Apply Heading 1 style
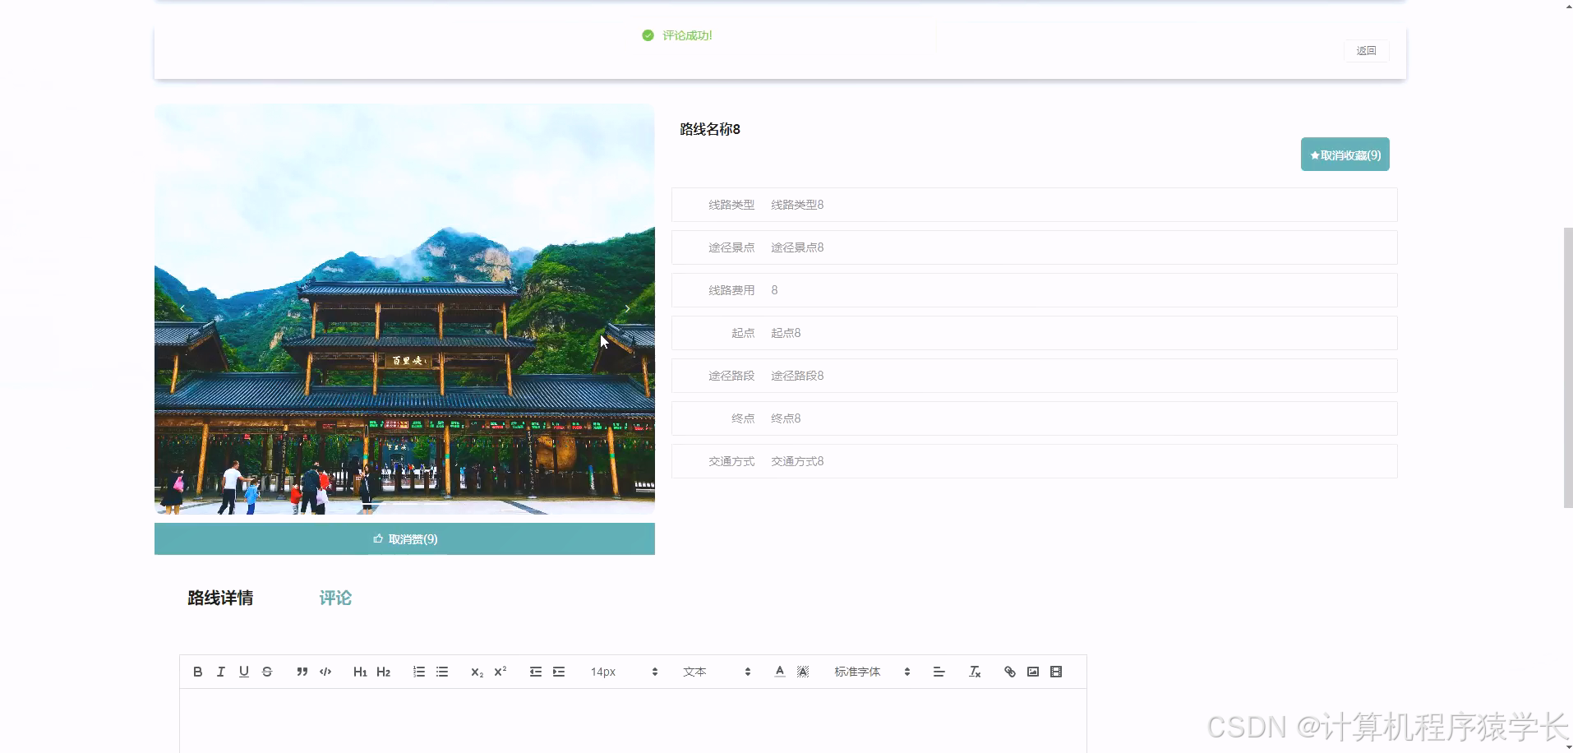The height and width of the screenshot is (753, 1573). pos(359,672)
